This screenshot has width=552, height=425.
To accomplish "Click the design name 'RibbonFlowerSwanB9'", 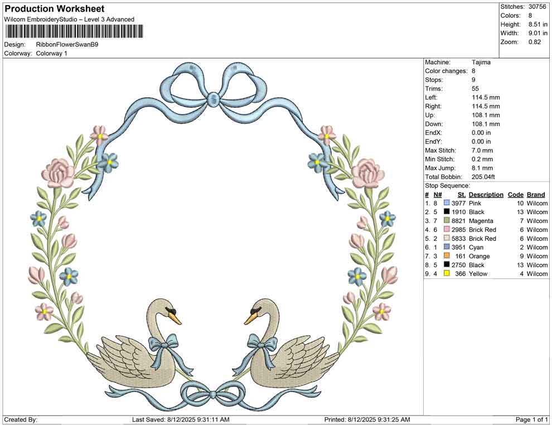I will (x=67, y=45).
